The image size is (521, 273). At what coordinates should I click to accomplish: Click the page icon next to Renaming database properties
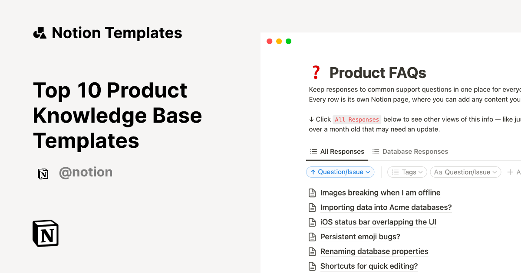[313, 251]
